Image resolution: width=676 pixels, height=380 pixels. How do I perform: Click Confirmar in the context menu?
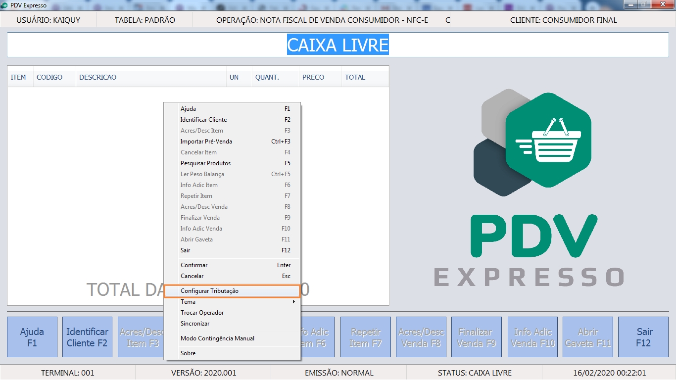(x=232, y=265)
